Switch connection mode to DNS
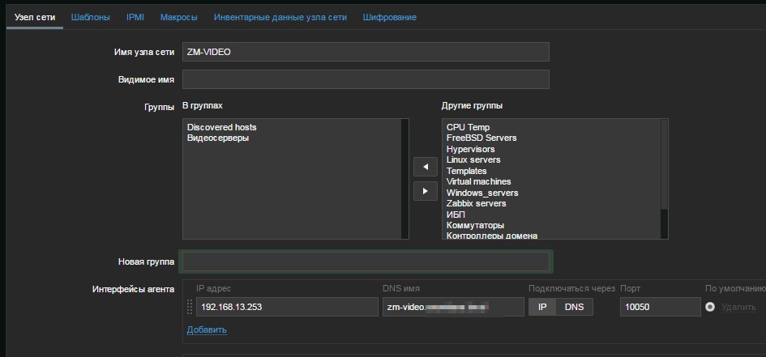This screenshot has height=357, width=766. [x=575, y=308]
